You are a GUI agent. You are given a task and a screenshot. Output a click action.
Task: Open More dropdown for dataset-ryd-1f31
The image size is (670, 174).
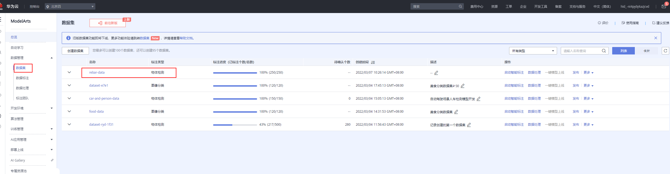(x=588, y=125)
